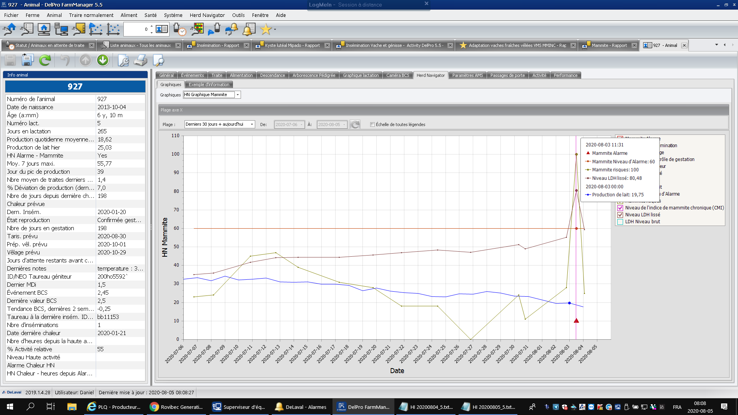Close the Insémination - Rapport tab

tap(246, 45)
